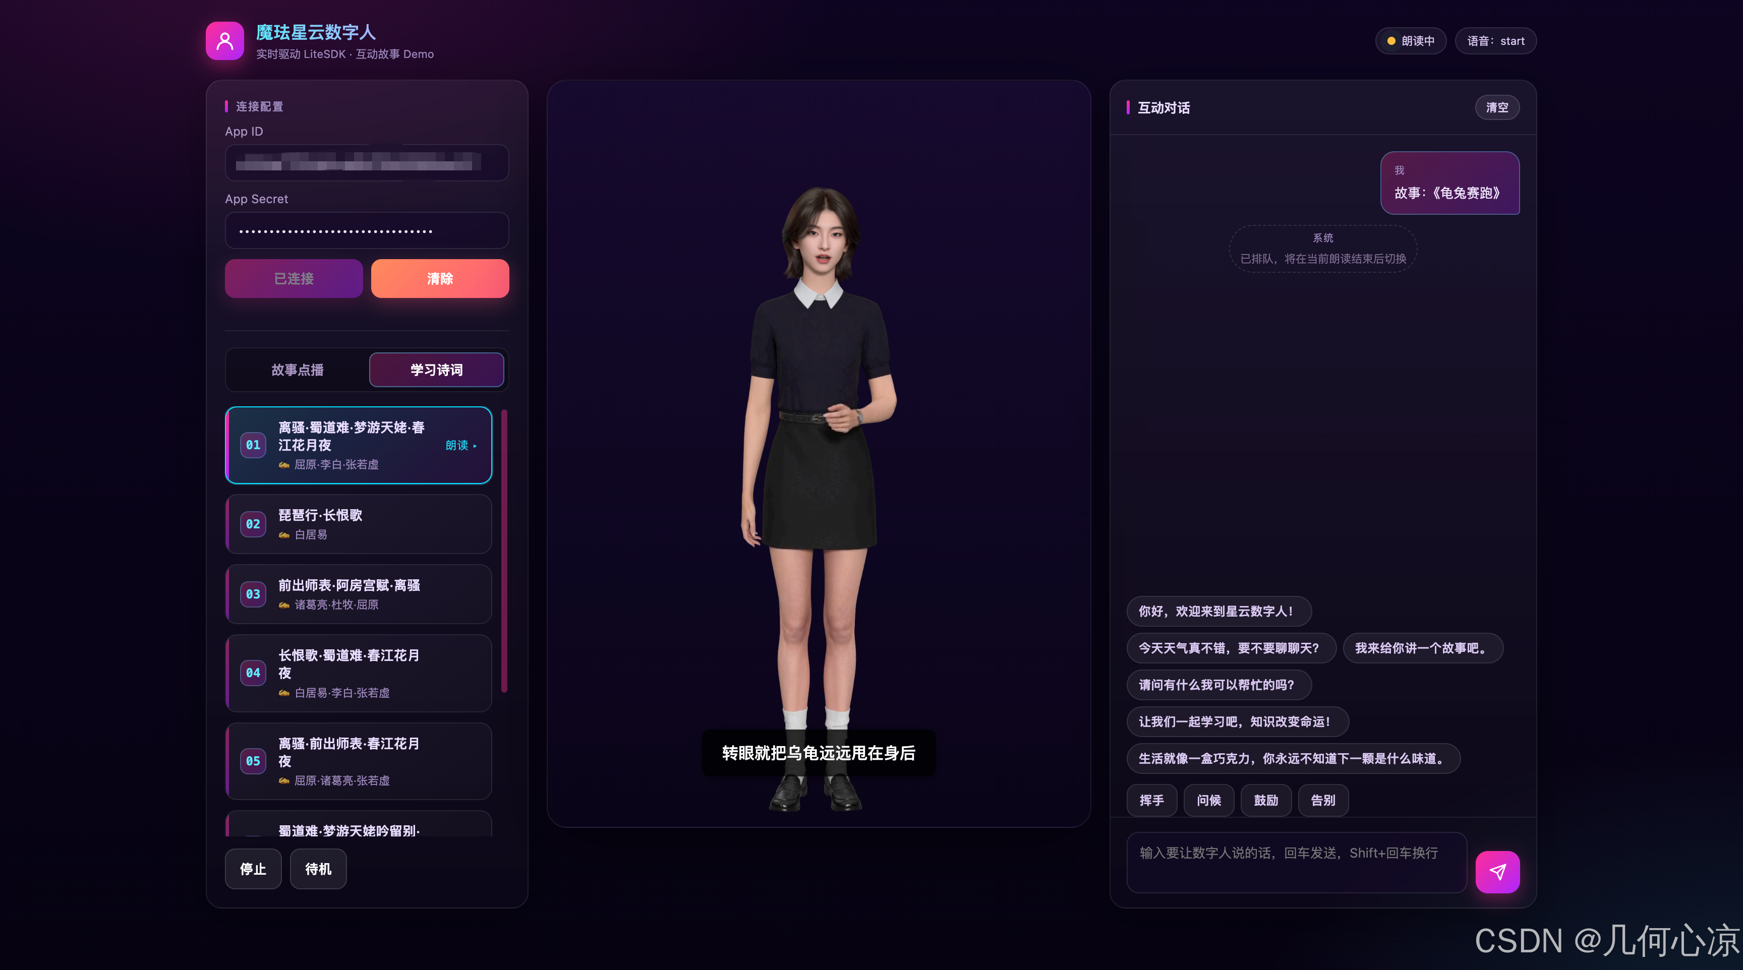
Task: Click the 魔珐星云数字人 title
Action: pos(315,32)
